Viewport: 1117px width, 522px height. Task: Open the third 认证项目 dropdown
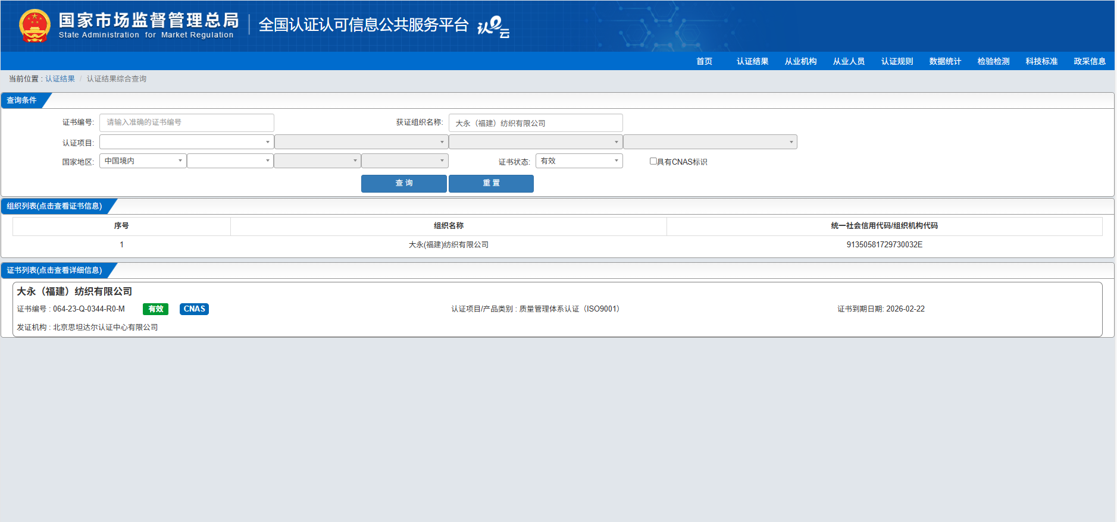click(536, 142)
